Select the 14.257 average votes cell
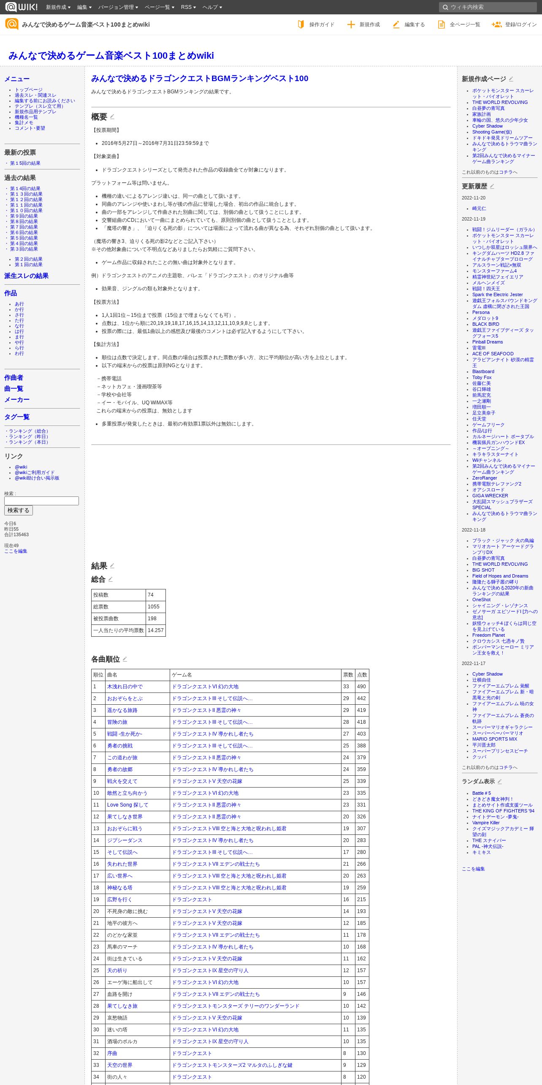This screenshot has width=542, height=1085. tap(155, 630)
